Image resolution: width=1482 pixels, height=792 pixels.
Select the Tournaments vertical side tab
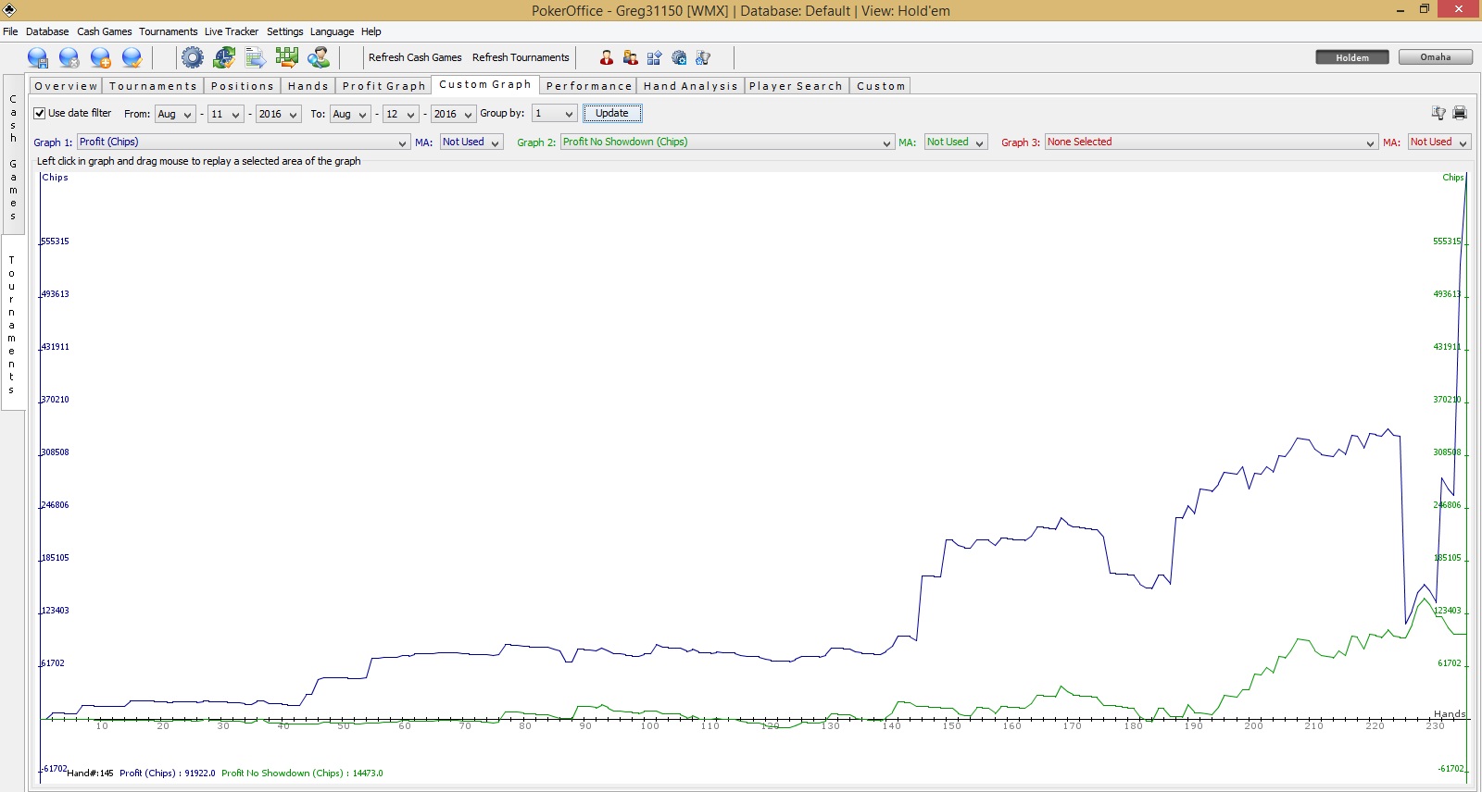click(12, 324)
